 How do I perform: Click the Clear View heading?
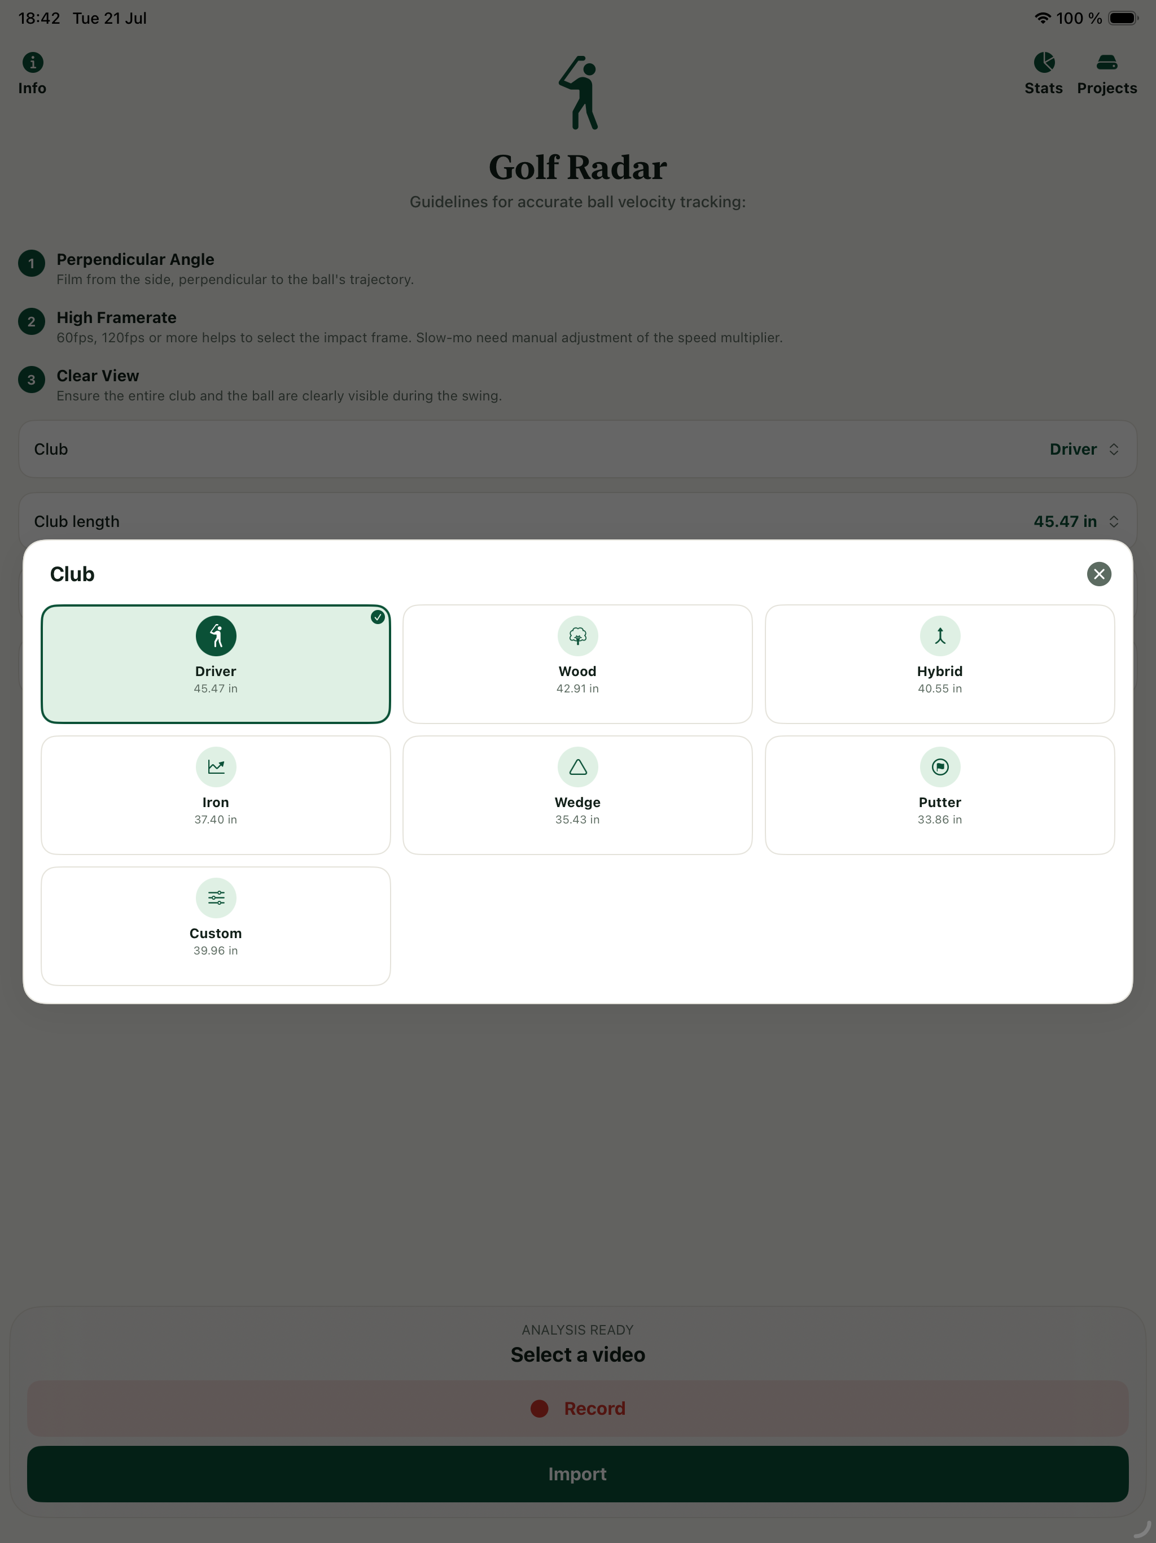98,376
